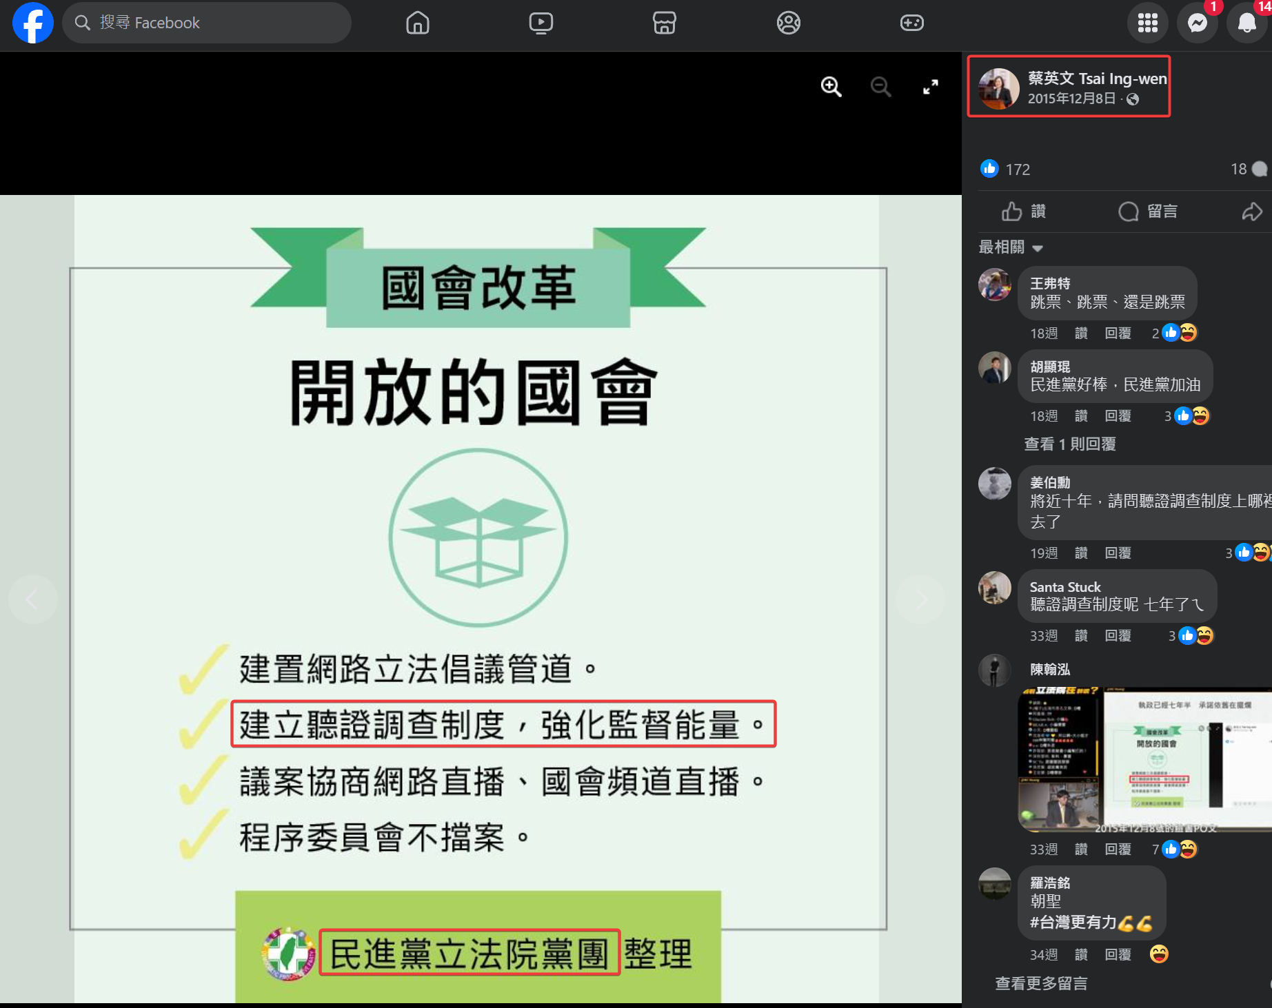Image resolution: width=1272 pixels, height=1008 pixels.
Task: Open 姜伯勳 avatar
Action: (995, 484)
